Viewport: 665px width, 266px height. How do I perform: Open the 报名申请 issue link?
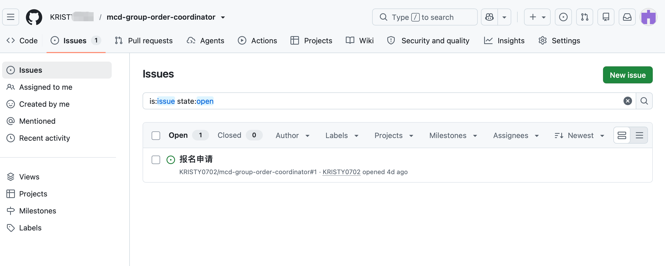196,159
